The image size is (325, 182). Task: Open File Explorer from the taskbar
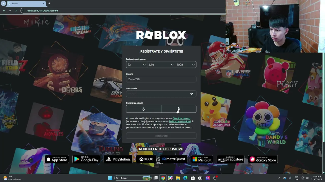(178, 178)
